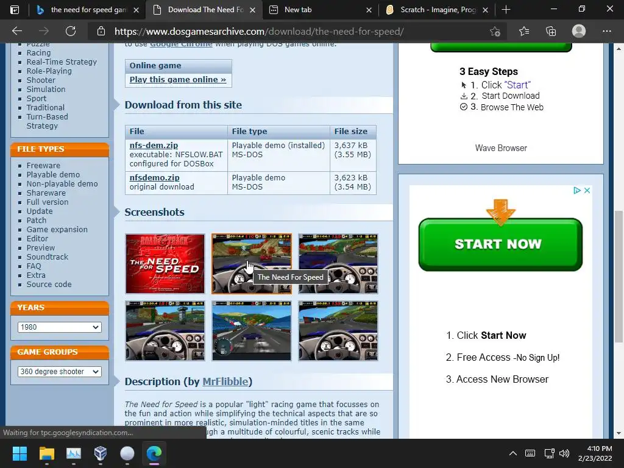The width and height of the screenshot is (624, 468).
Task: Download nfsdemo.zip original file
Action: (x=154, y=177)
